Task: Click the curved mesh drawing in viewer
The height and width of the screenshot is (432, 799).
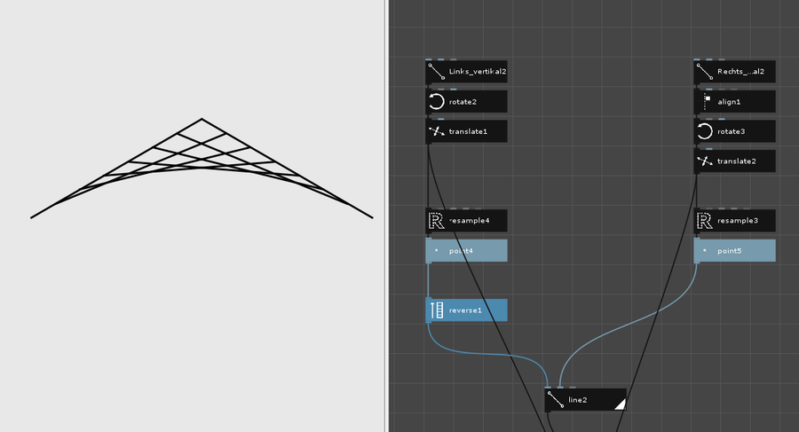Action: click(202, 169)
